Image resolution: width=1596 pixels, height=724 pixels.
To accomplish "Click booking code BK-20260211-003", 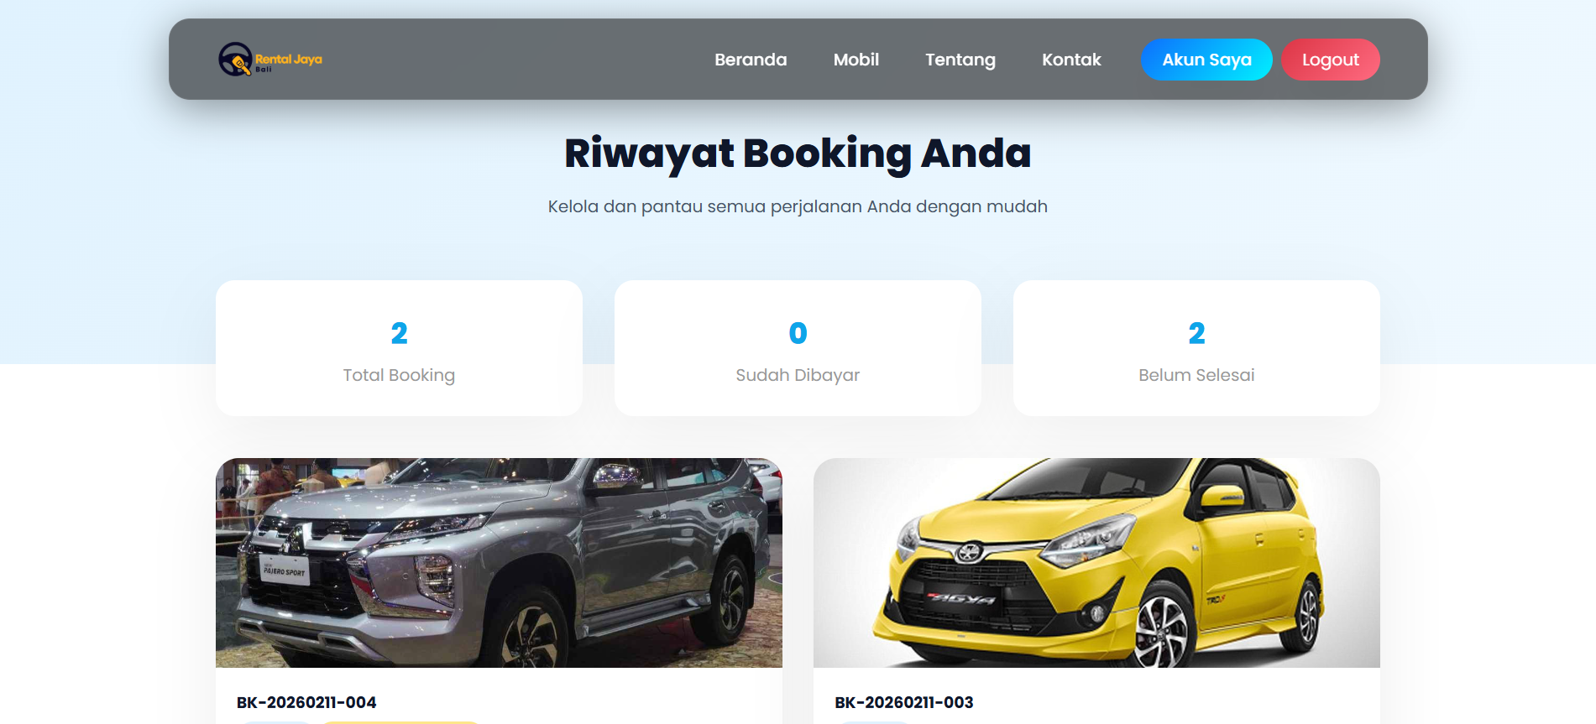I will (x=904, y=702).
